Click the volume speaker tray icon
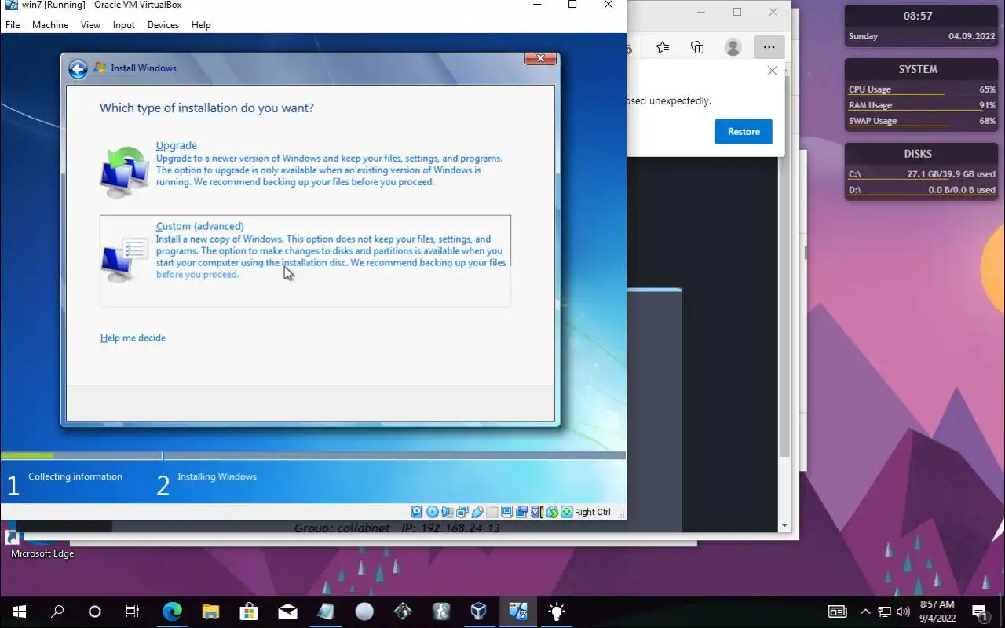Screen dimensions: 1005x628 [x=903, y=611]
